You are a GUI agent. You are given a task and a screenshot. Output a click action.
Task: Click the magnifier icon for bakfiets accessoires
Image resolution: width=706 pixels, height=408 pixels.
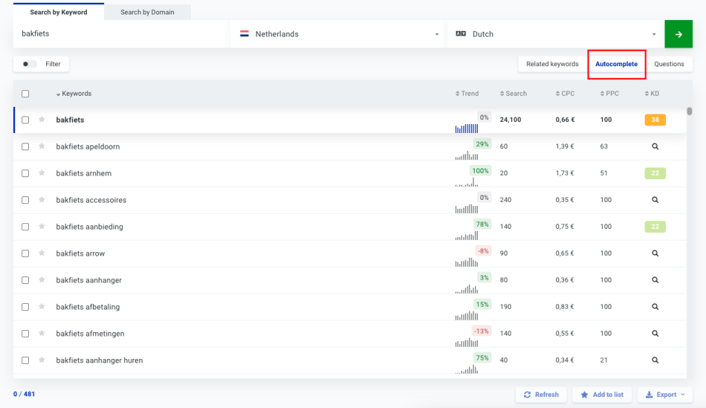pos(654,200)
